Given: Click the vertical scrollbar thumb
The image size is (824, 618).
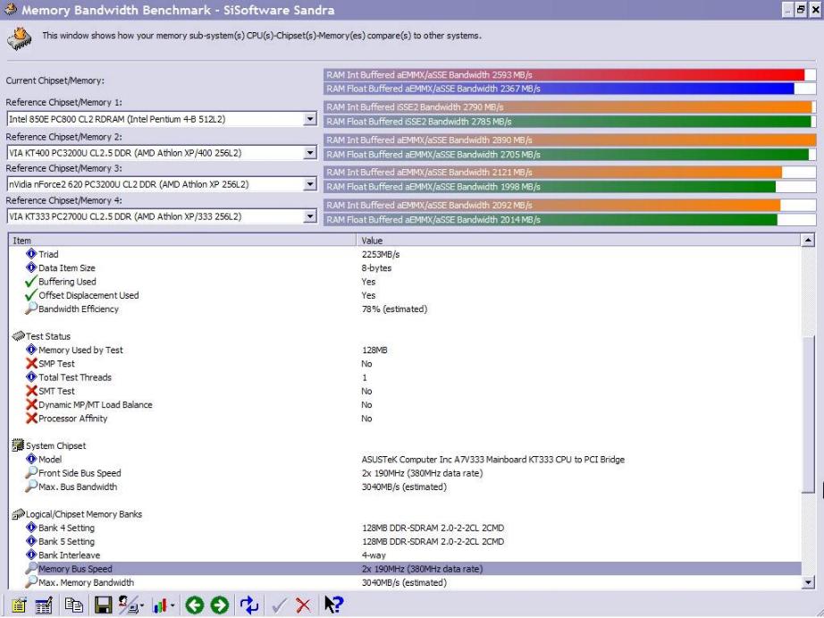Looking at the screenshot, I should [x=808, y=414].
